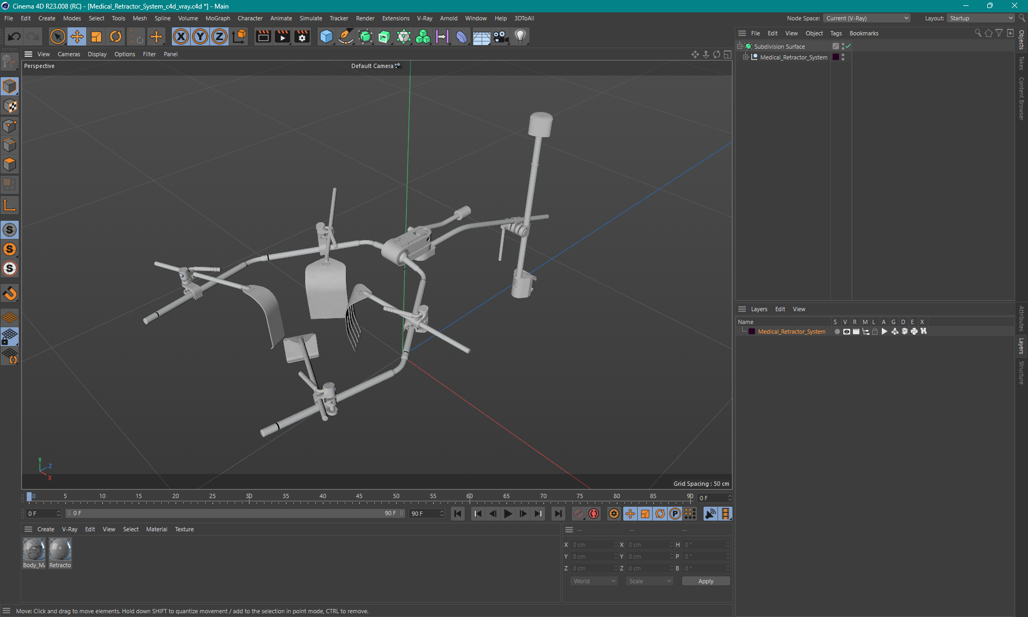The width and height of the screenshot is (1028, 617).
Task: Toggle viewport maximize icon
Action: [728, 54]
